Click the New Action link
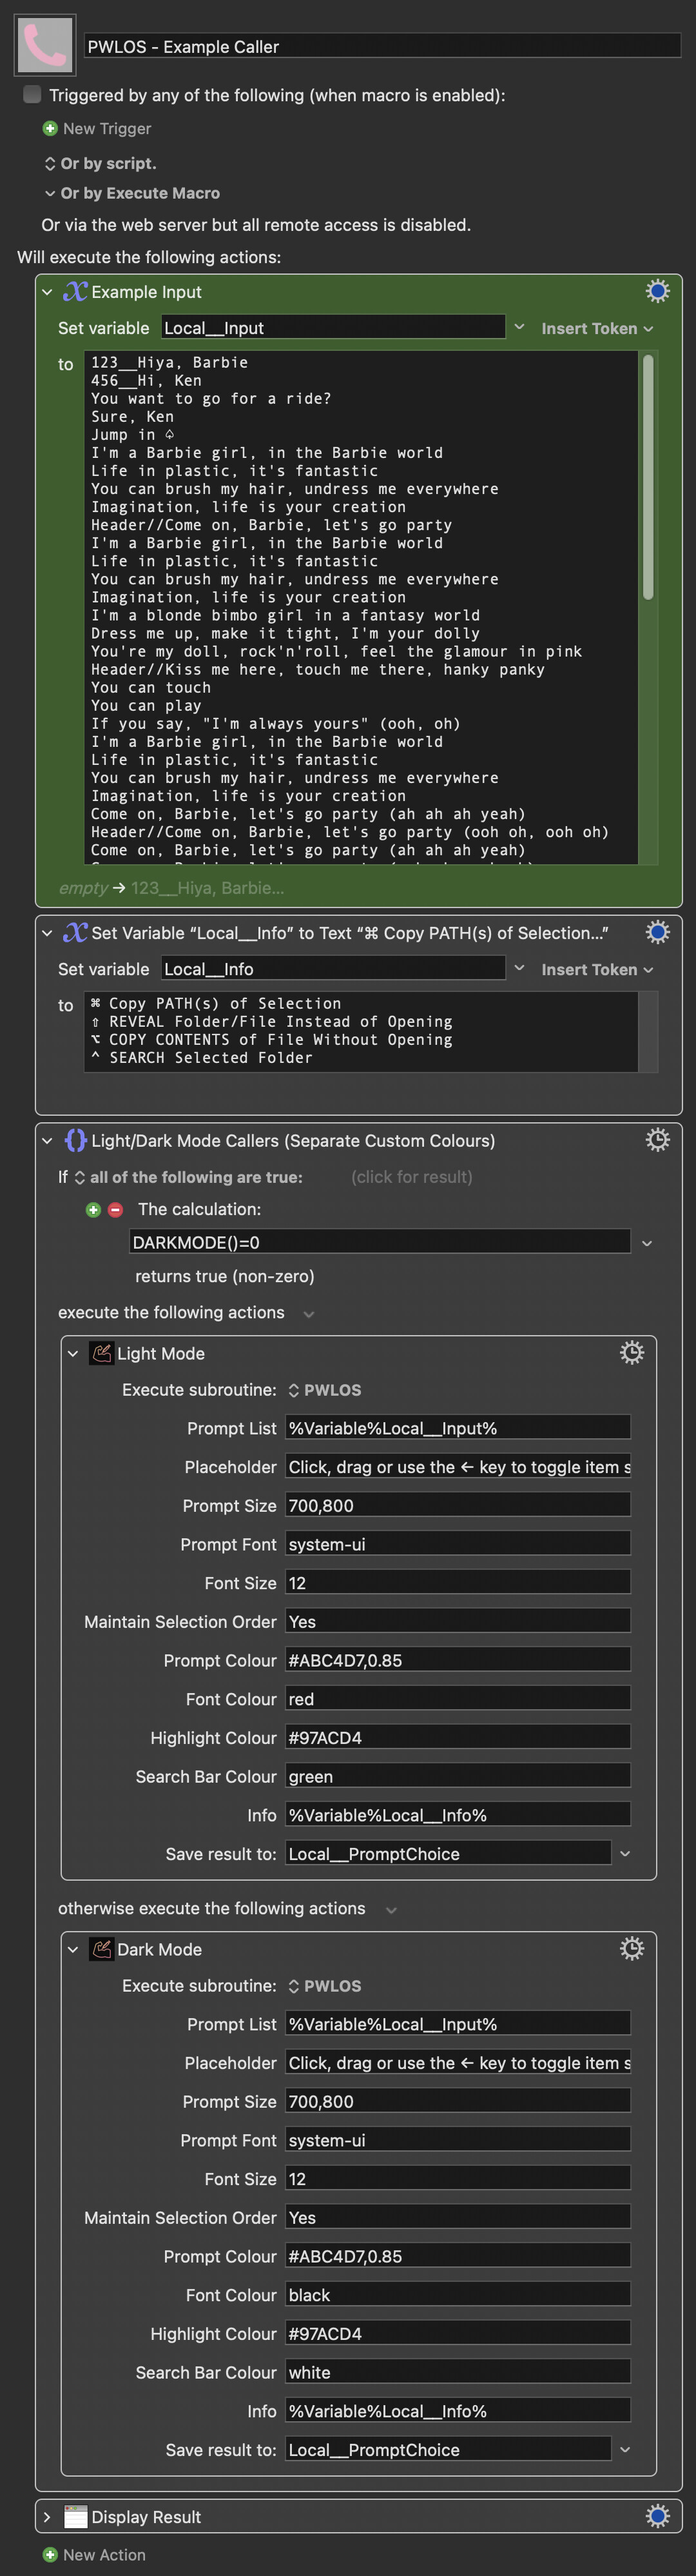The image size is (696, 2576). click(x=104, y=2554)
